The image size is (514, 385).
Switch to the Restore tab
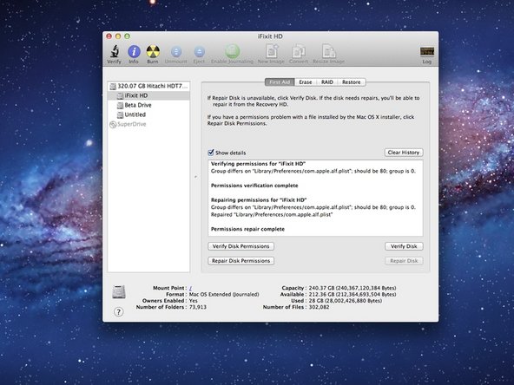[x=352, y=82]
